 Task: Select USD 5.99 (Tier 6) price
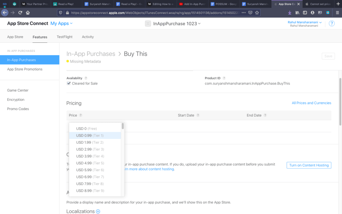pos(95,170)
